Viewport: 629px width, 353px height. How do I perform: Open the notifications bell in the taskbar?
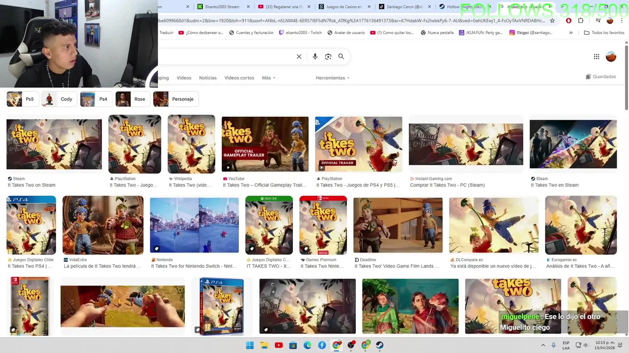coord(620,345)
